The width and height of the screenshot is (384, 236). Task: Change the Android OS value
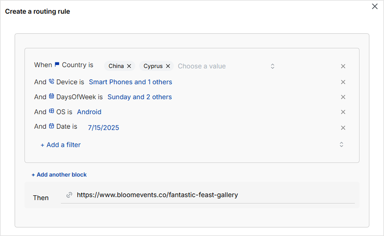(x=89, y=112)
